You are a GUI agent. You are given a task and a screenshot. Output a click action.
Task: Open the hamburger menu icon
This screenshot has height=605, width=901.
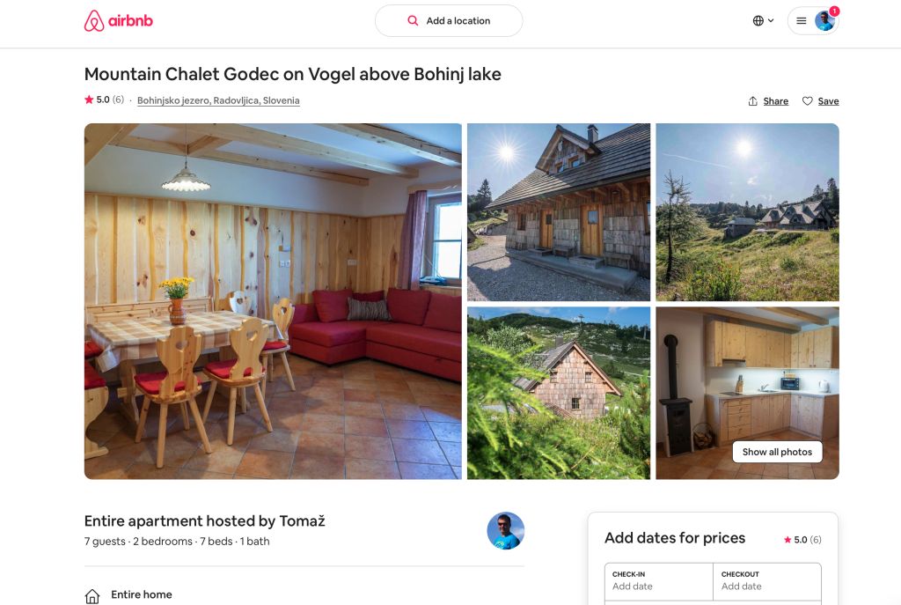[x=802, y=21]
